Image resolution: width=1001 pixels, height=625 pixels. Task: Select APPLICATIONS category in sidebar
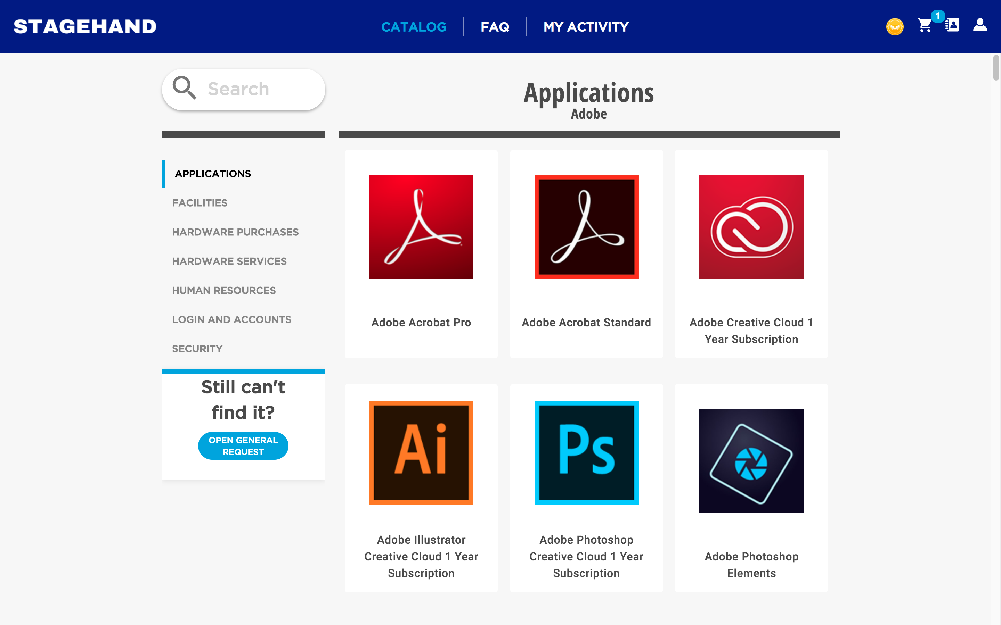(213, 174)
